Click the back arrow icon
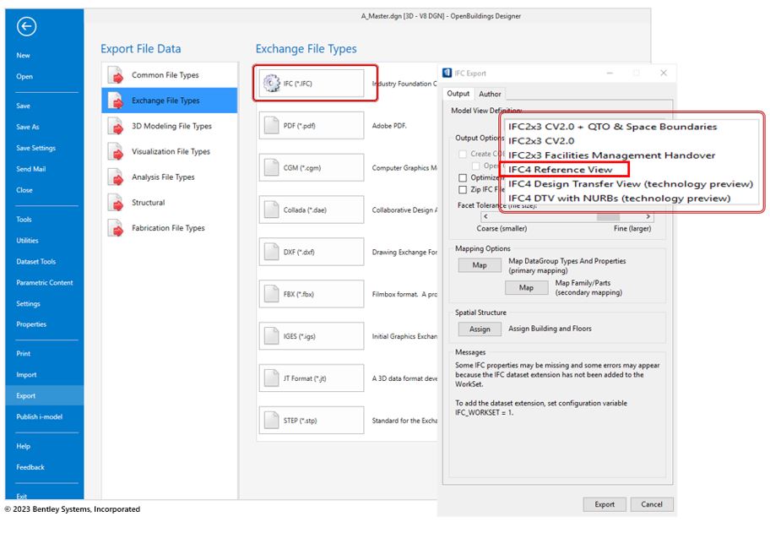This screenshot has width=770, height=533. 26,27
